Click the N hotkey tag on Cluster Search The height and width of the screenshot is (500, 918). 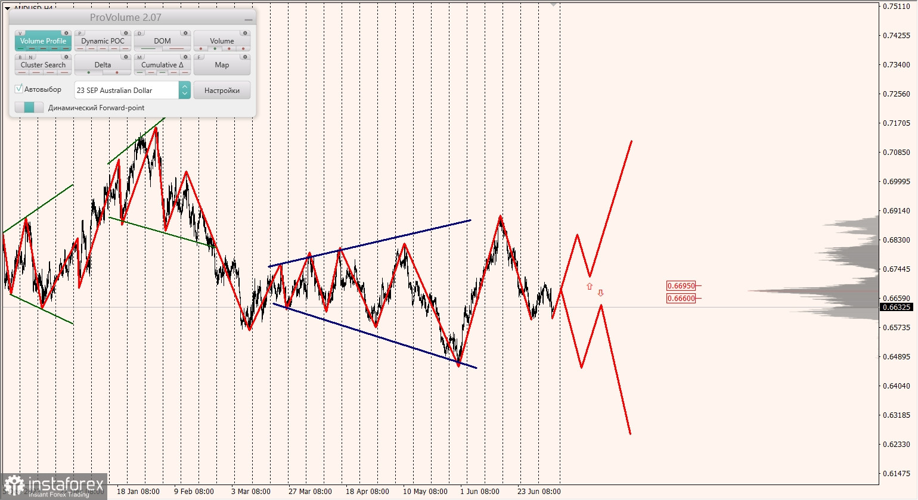[30, 57]
